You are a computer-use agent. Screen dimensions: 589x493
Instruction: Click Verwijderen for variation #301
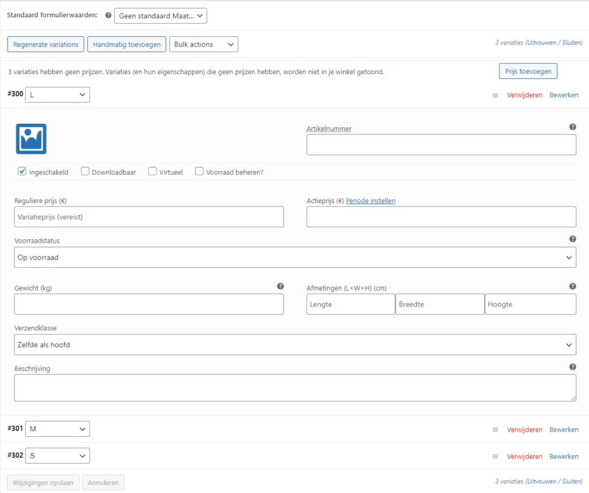pyautogui.click(x=525, y=430)
